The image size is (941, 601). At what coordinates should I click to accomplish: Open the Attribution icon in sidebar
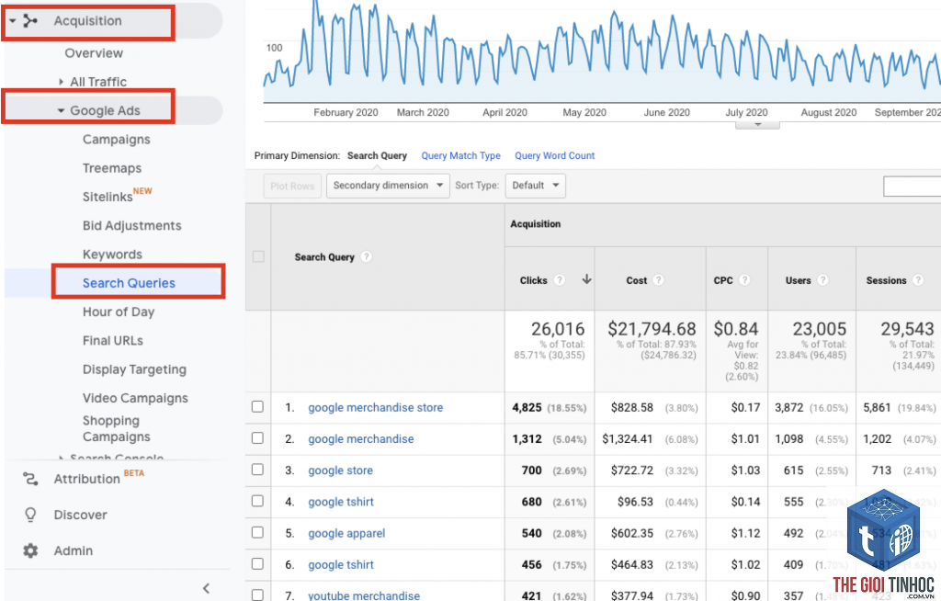[30, 479]
